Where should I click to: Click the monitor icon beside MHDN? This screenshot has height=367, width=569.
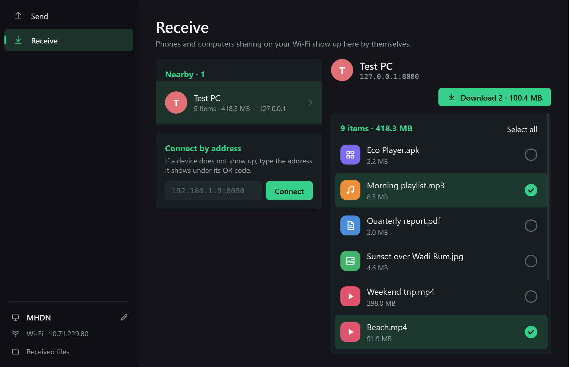coord(16,317)
